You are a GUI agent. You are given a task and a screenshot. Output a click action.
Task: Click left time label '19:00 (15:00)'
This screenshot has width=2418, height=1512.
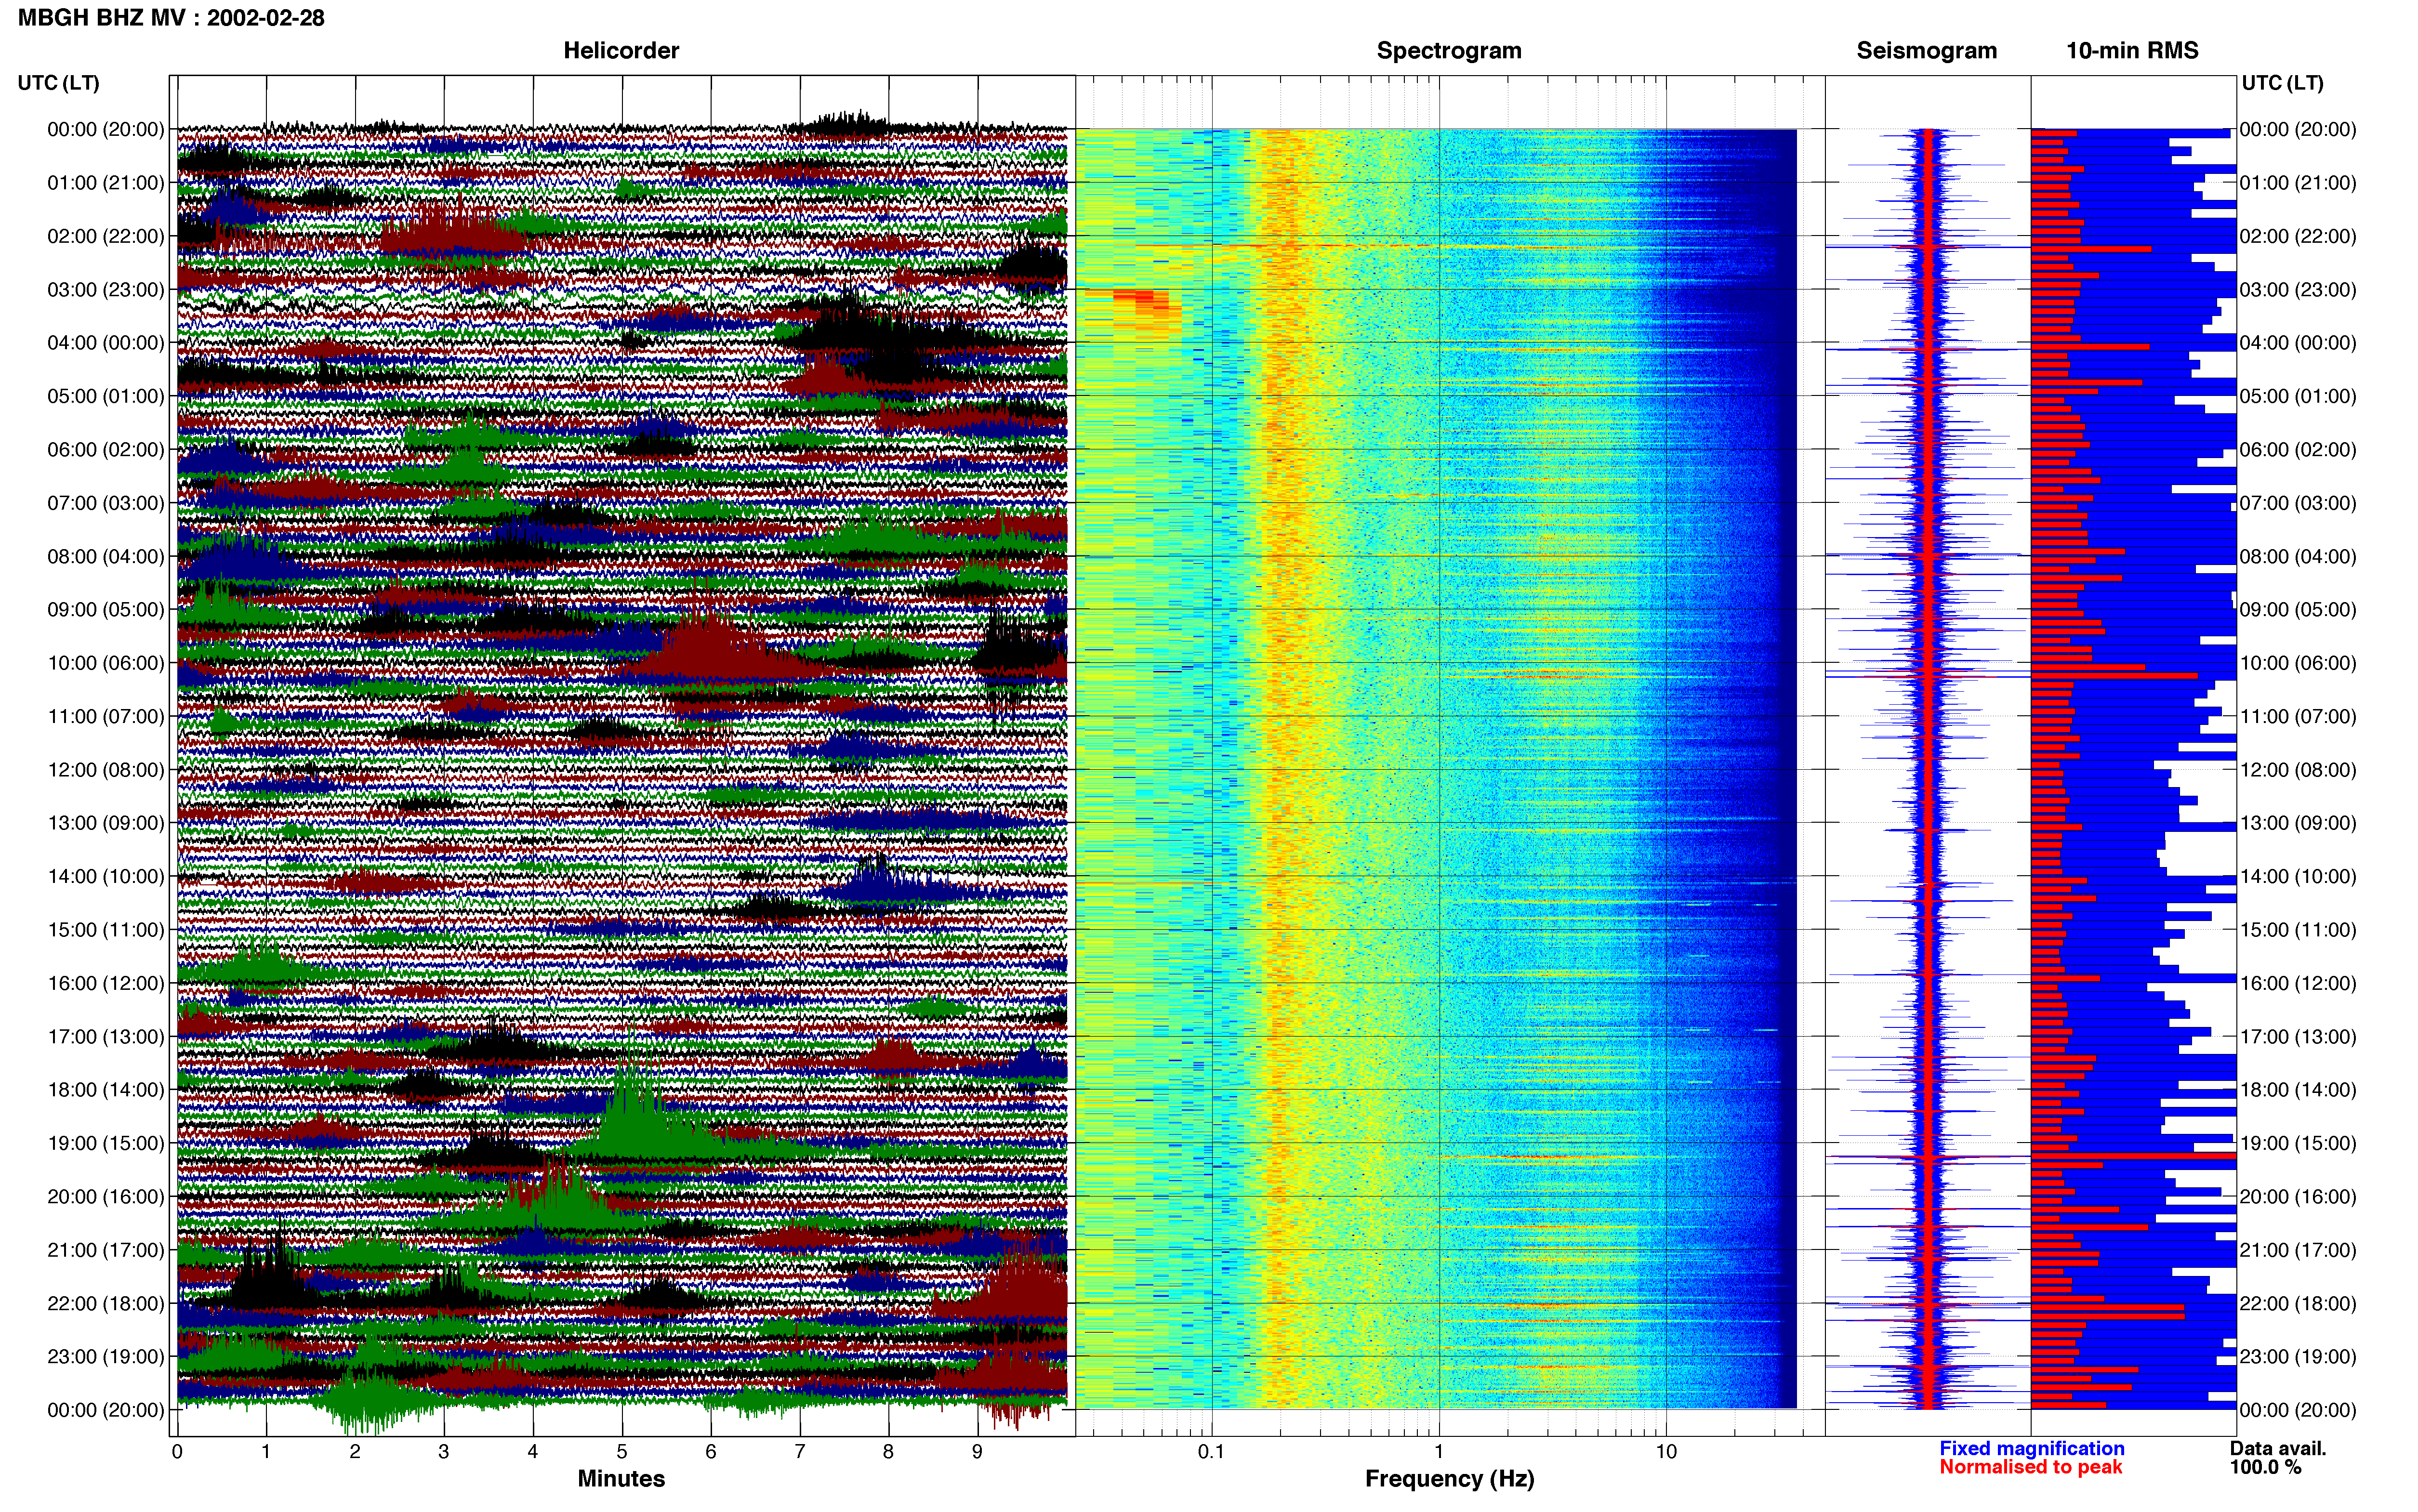(x=105, y=1143)
